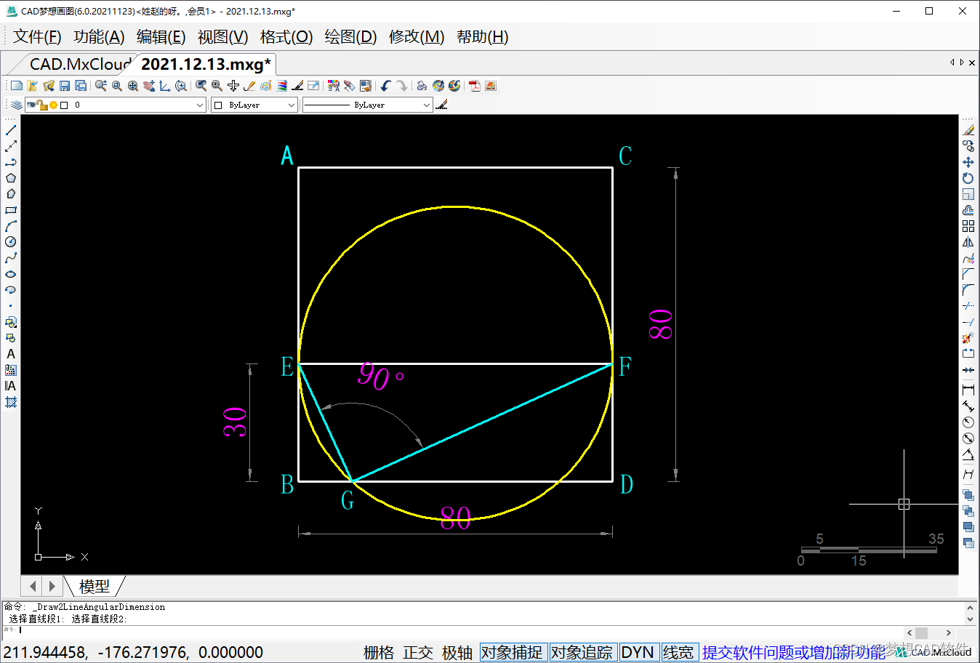
Task: Open the ByLayer color dropdown
Action: pos(254,105)
